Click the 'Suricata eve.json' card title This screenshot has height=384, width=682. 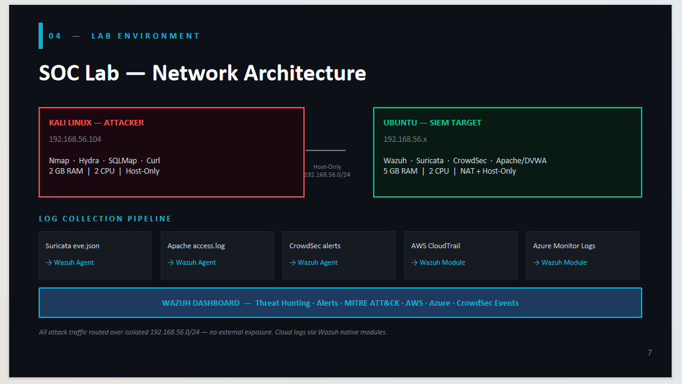tap(73, 246)
